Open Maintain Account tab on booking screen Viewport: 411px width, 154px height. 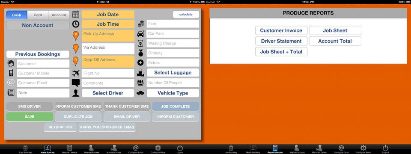coord(92,149)
